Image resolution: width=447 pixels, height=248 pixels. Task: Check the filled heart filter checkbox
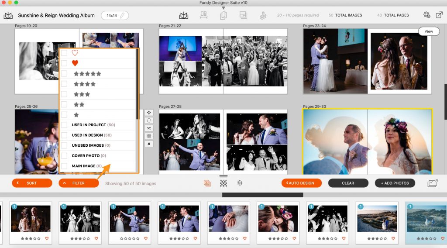click(x=64, y=63)
